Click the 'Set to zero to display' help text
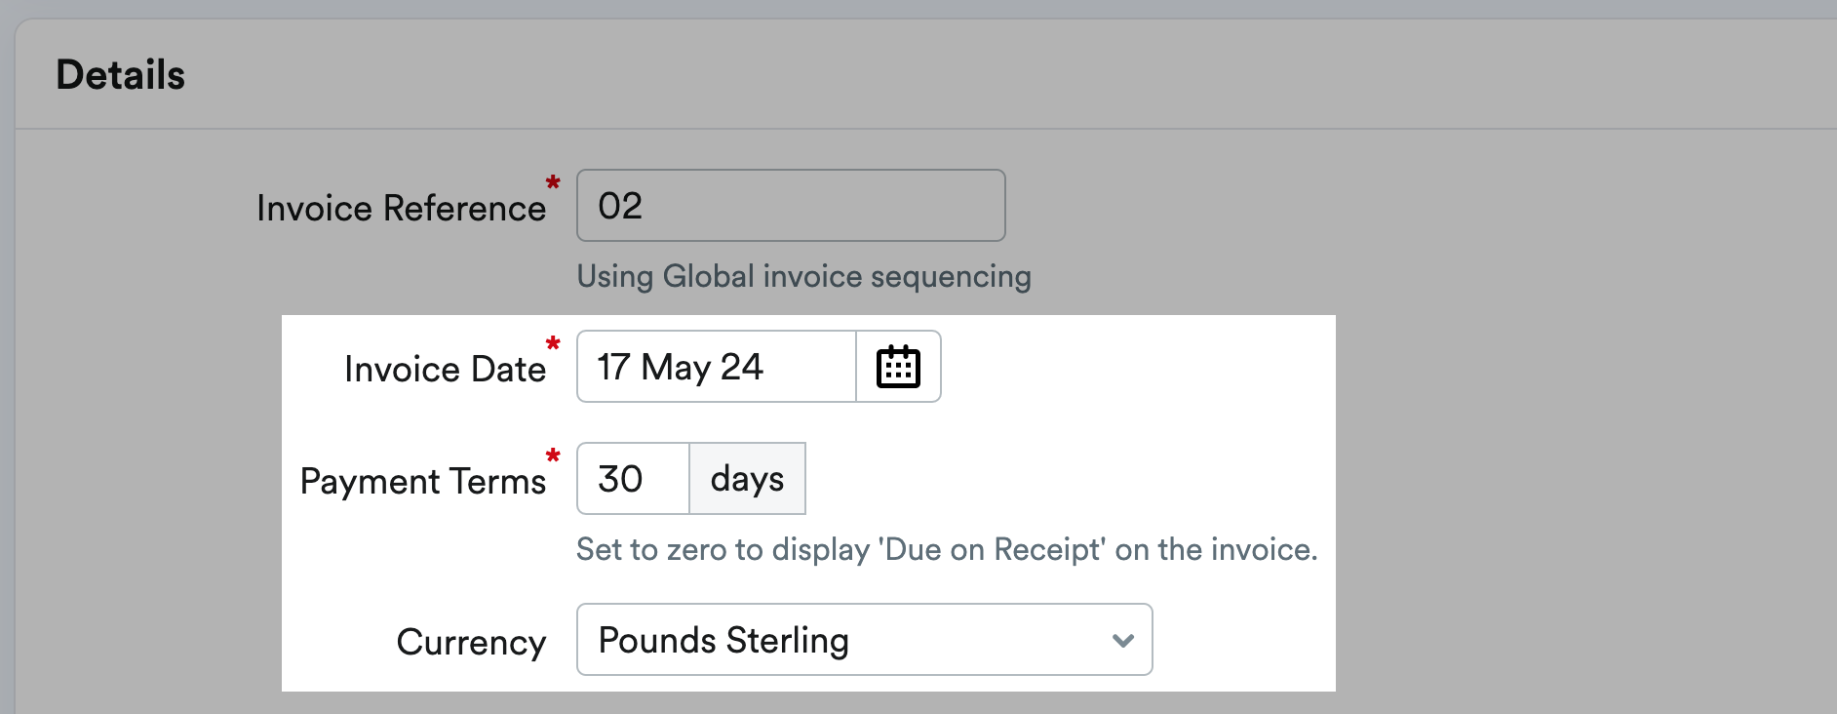 coord(947,550)
